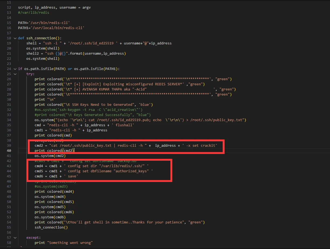
Task: Click the 'shell2 = "ssh {}@{}"' format line
Action: click(76, 53)
